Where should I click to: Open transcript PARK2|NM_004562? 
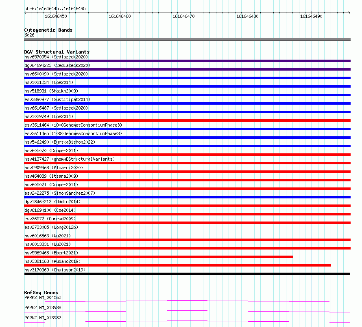(43, 297)
